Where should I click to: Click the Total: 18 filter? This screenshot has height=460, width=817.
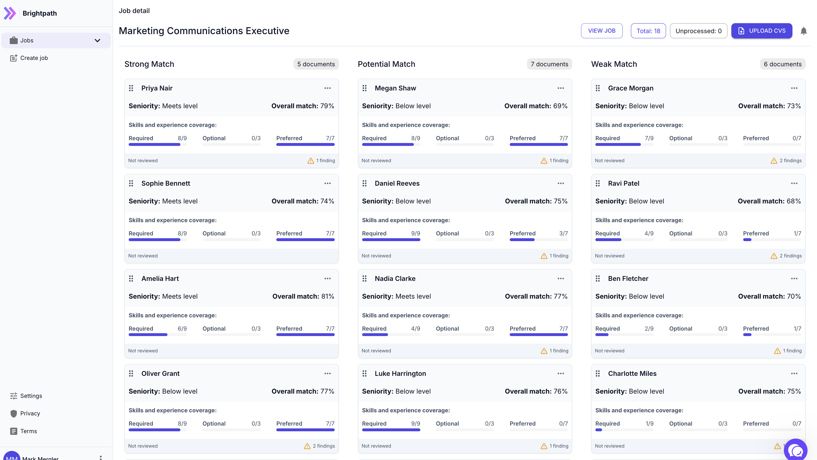(648, 31)
